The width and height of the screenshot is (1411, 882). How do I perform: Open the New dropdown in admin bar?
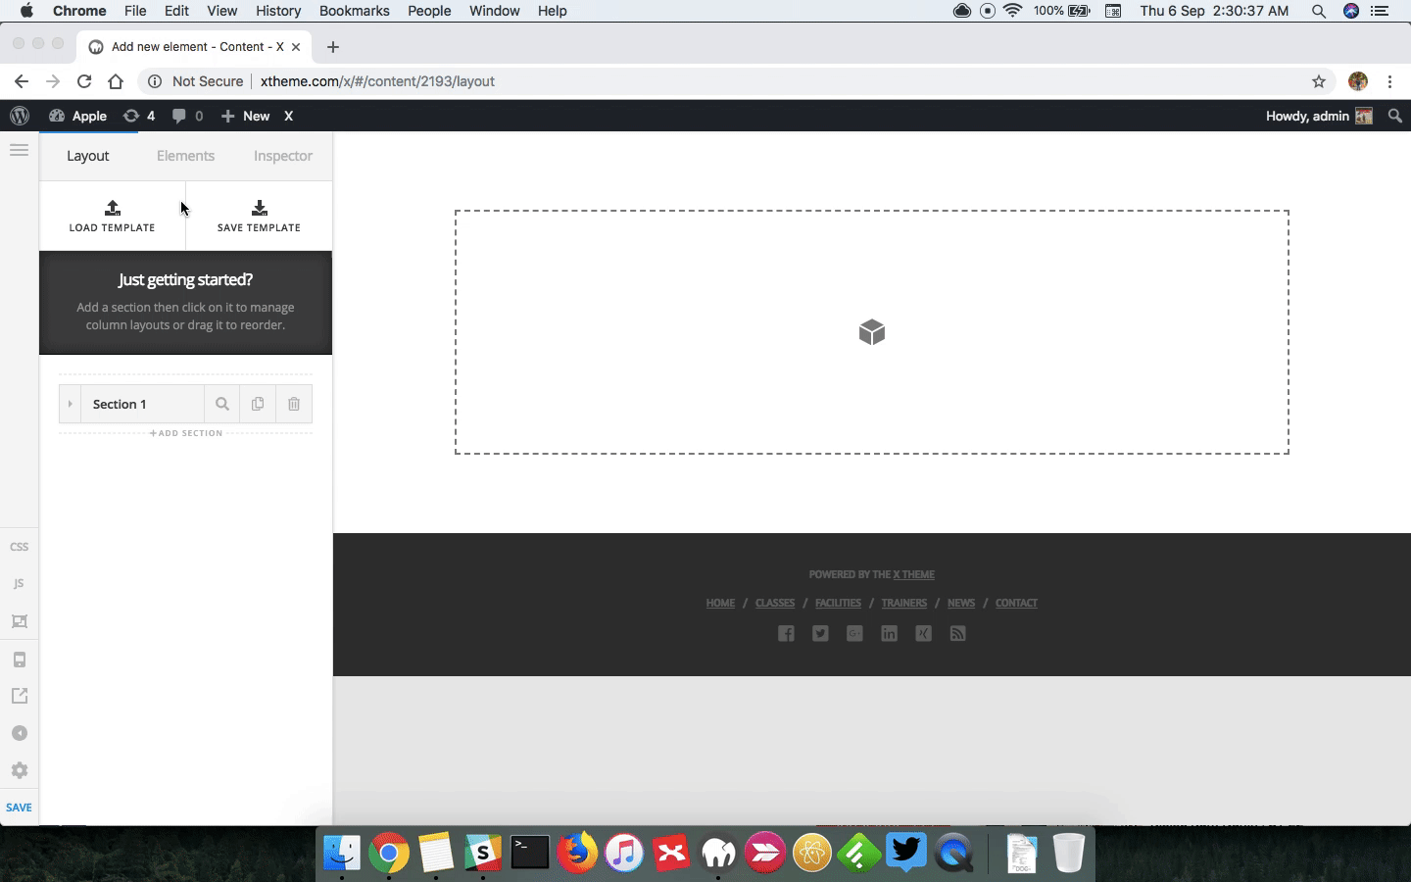pyautogui.click(x=246, y=116)
